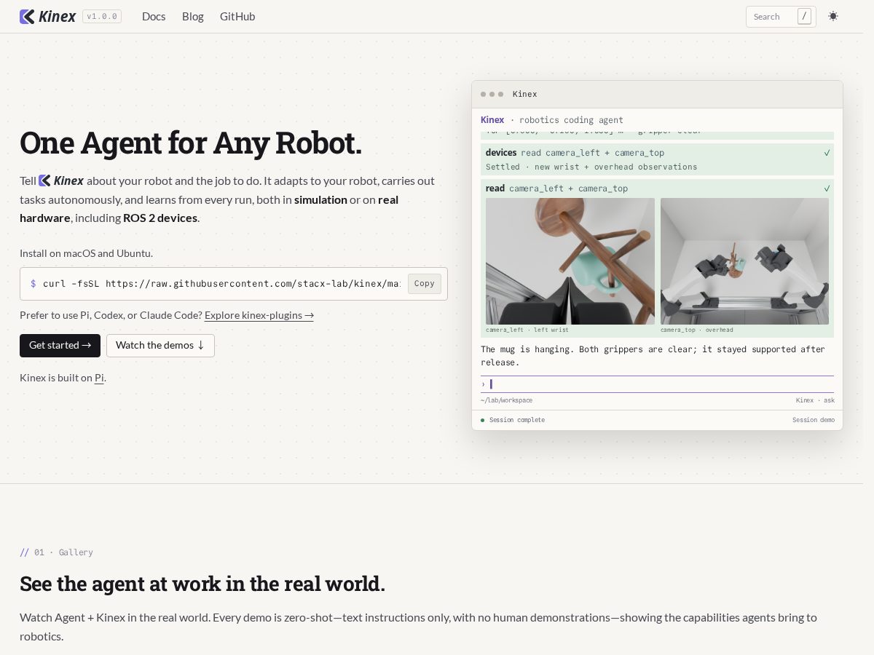Click the 'robotics coding agent' subtitle
874x655 pixels.
click(571, 120)
